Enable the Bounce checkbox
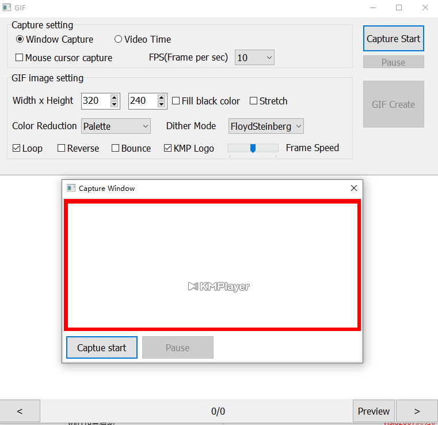This screenshot has height=425, width=438. pos(116,148)
